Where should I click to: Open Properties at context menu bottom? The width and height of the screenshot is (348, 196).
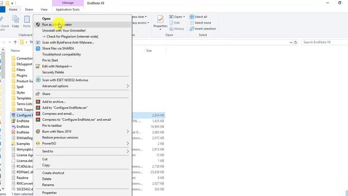click(49, 193)
